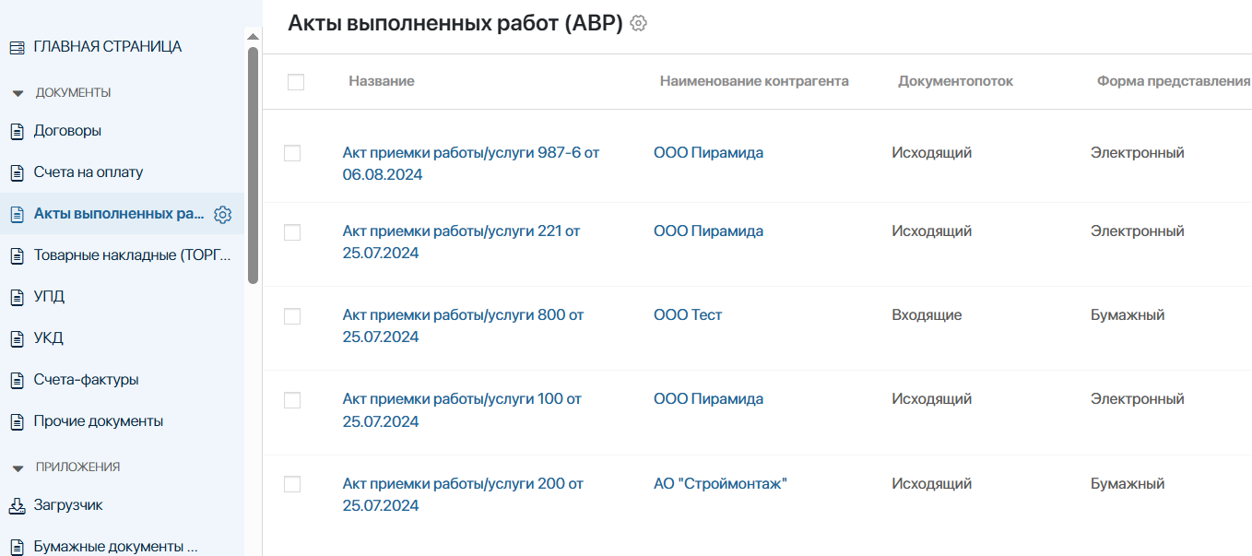Screen dimensions: 1252x556
Task: Open settings gear next to АВР title
Action: pyautogui.click(x=637, y=25)
